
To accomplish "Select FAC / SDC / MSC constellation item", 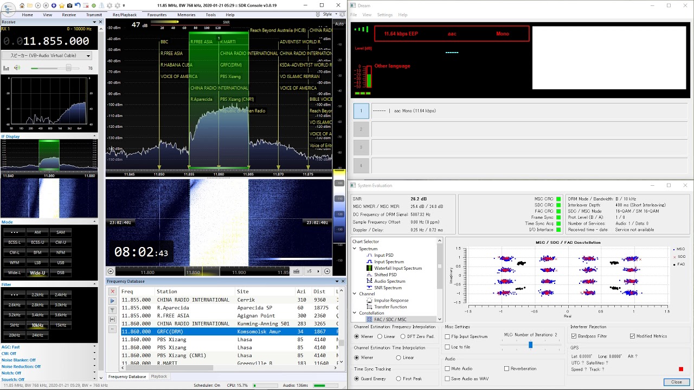I will point(390,320).
